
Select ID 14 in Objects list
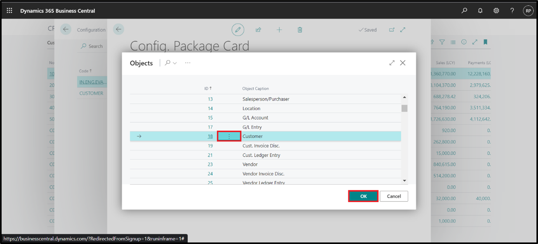pos(210,108)
